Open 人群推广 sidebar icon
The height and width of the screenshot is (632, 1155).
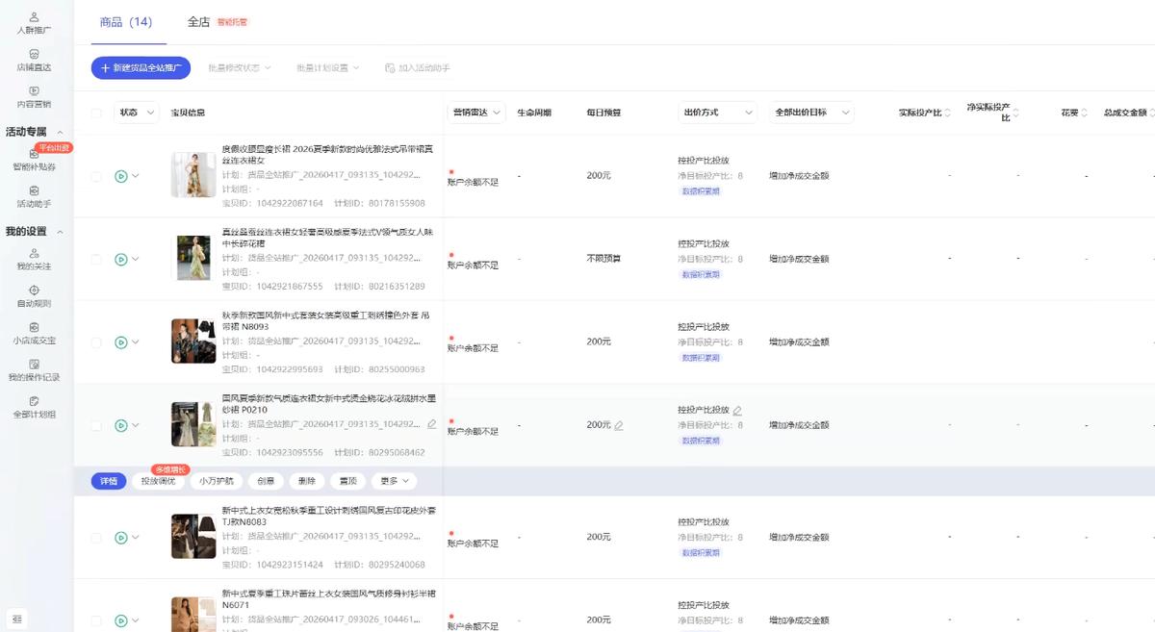pos(35,23)
